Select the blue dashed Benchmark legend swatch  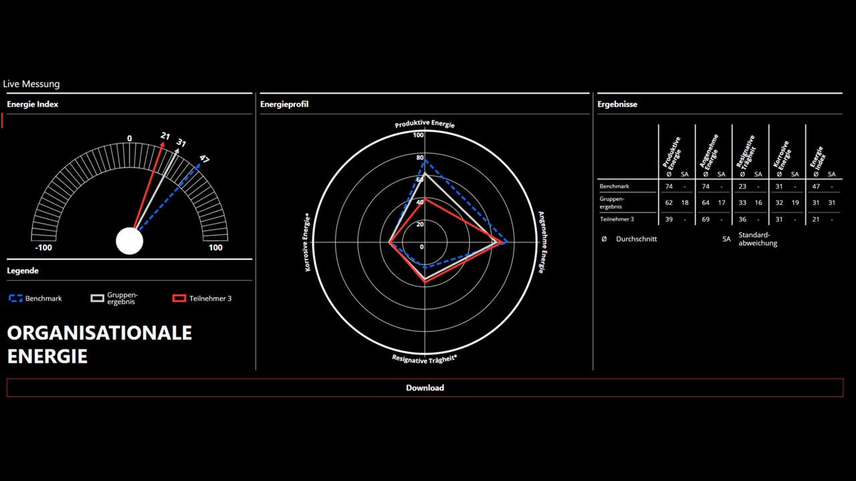tap(15, 299)
